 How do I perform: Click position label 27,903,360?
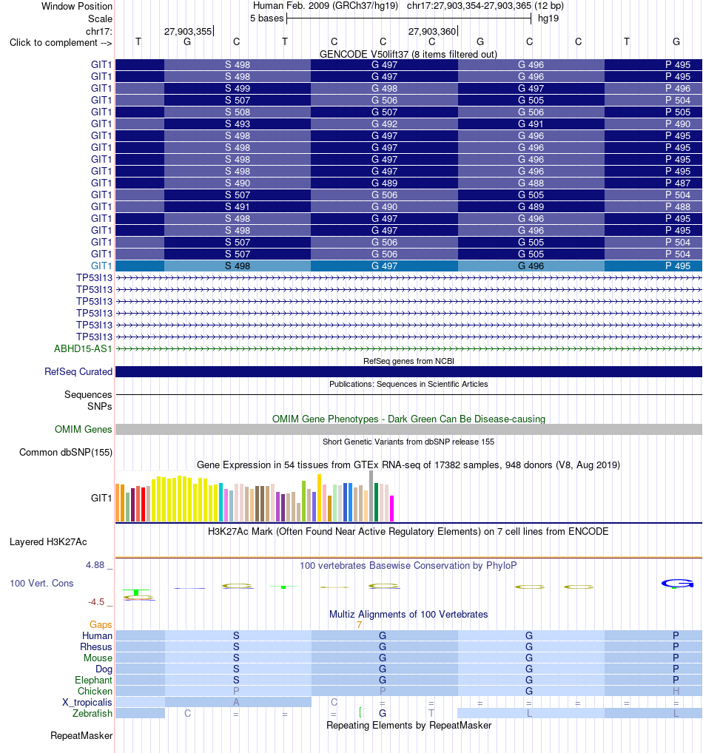[x=432, y=31]
